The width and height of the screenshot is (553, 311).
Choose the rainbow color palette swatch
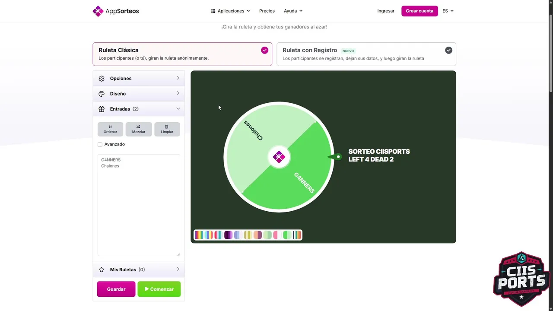click(x=199, y=235)
